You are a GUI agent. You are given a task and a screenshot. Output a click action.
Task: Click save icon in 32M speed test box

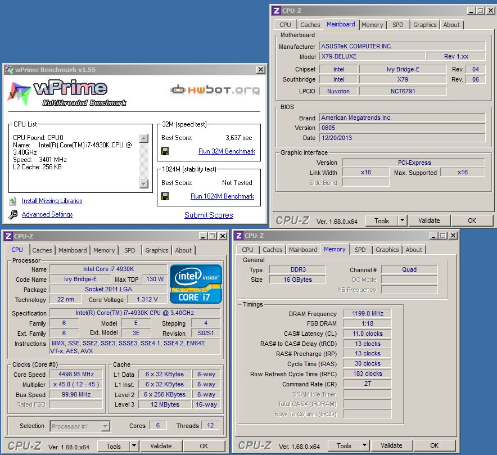pyautogui.click(x=165, y=151)
